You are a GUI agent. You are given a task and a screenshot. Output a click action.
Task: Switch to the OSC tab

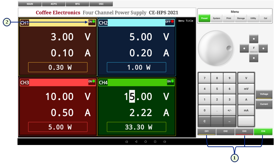pyautogui.click(x=101, y=4)
